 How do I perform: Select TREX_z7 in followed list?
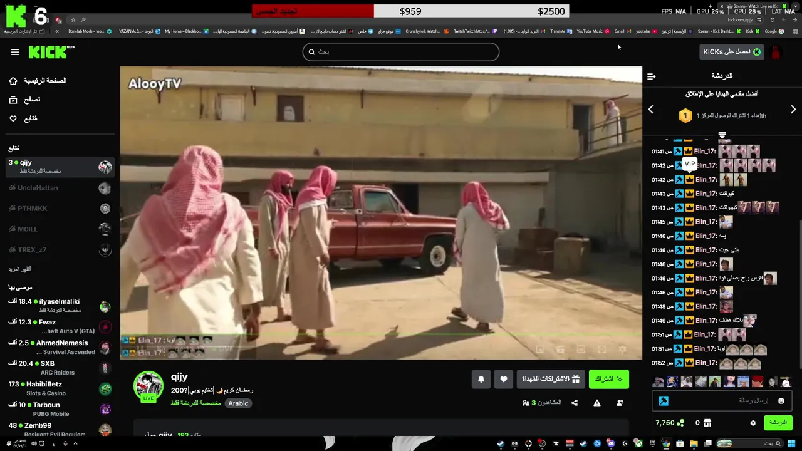coord(60,250)
